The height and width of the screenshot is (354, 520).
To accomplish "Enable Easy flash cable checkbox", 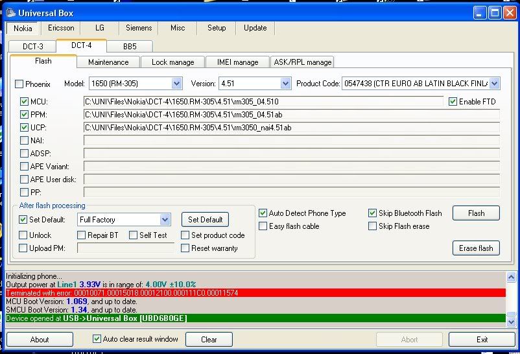I will pos(263,226).
